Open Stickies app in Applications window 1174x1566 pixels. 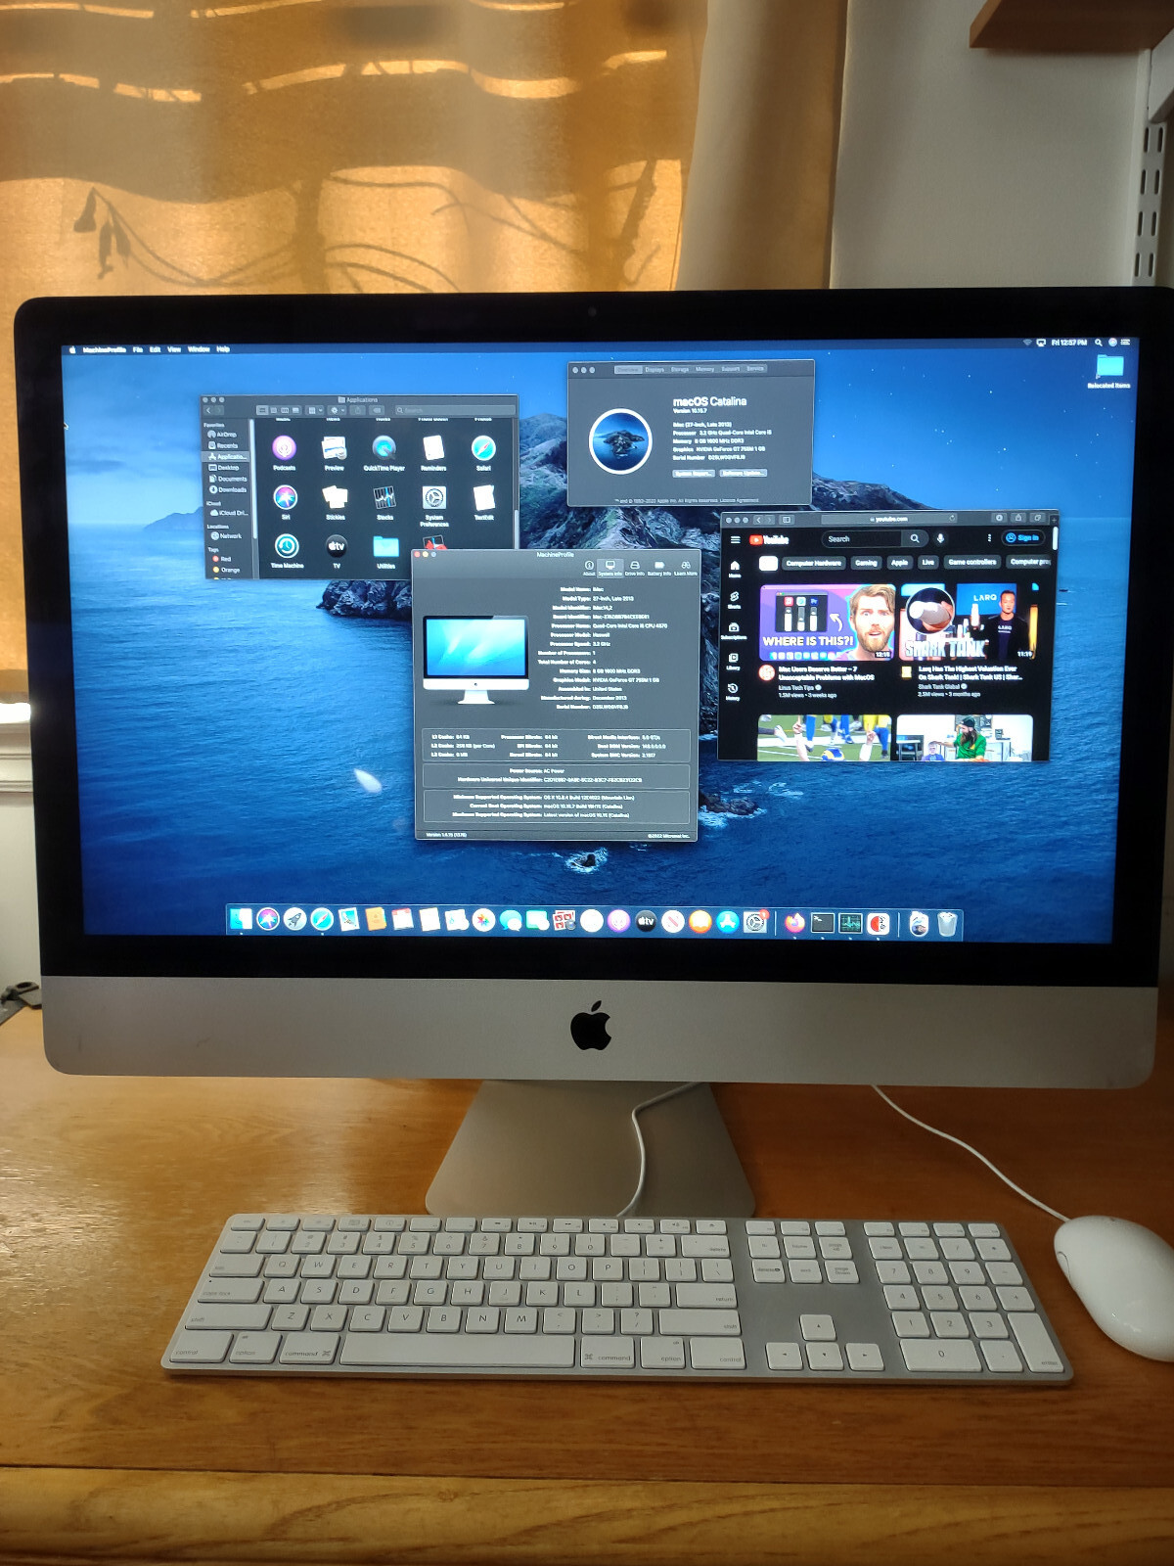[x=335, y=498]
